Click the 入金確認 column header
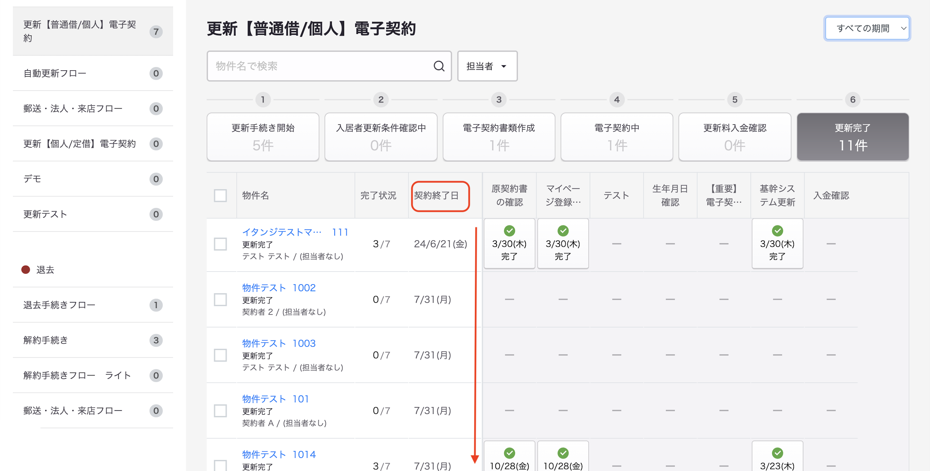This screenshot has height=471, width=930. (831, 195)
